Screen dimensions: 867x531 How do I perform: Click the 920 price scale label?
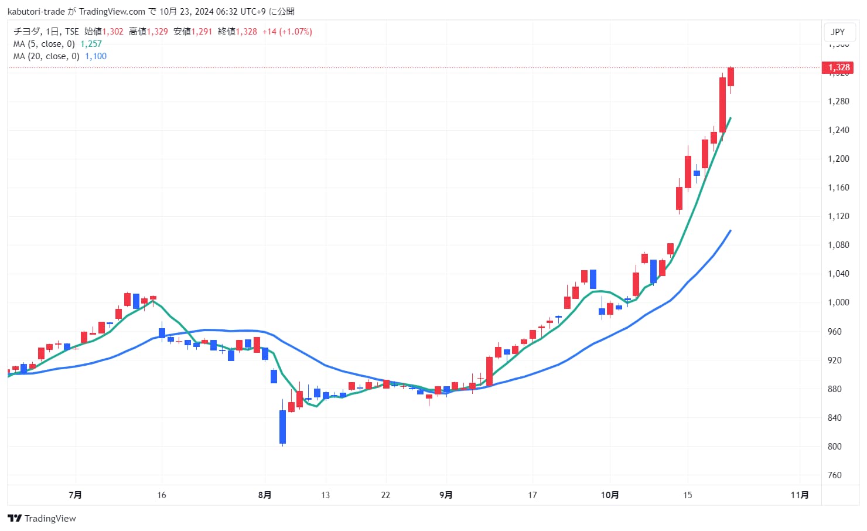pyautogui.click(x=835, y=360)
